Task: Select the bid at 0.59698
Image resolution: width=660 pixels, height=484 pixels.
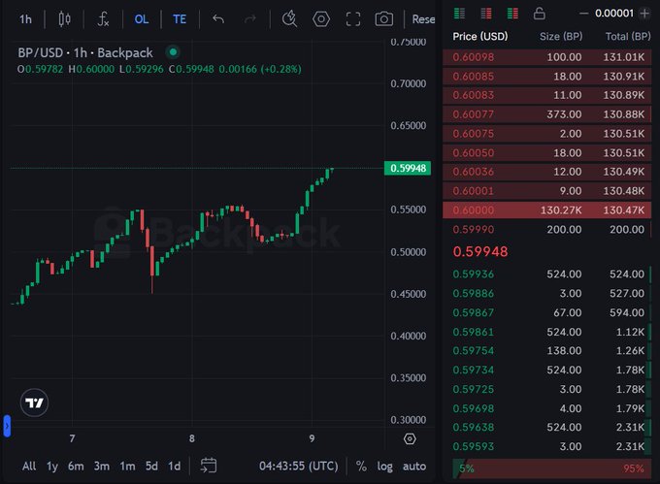Action: click(x=547, y=408)
